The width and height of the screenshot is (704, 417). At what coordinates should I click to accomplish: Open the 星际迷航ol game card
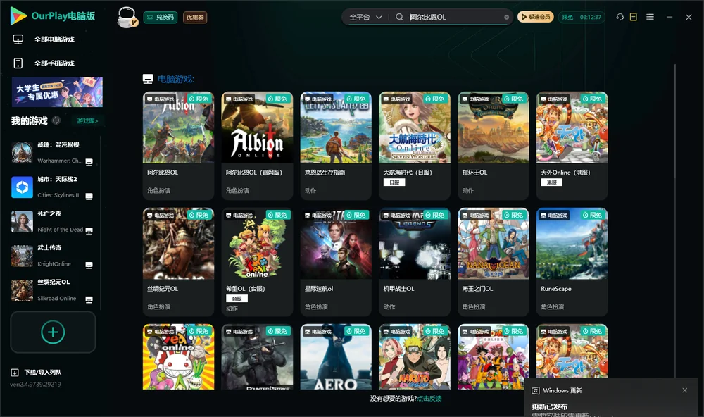pos(336,262)
